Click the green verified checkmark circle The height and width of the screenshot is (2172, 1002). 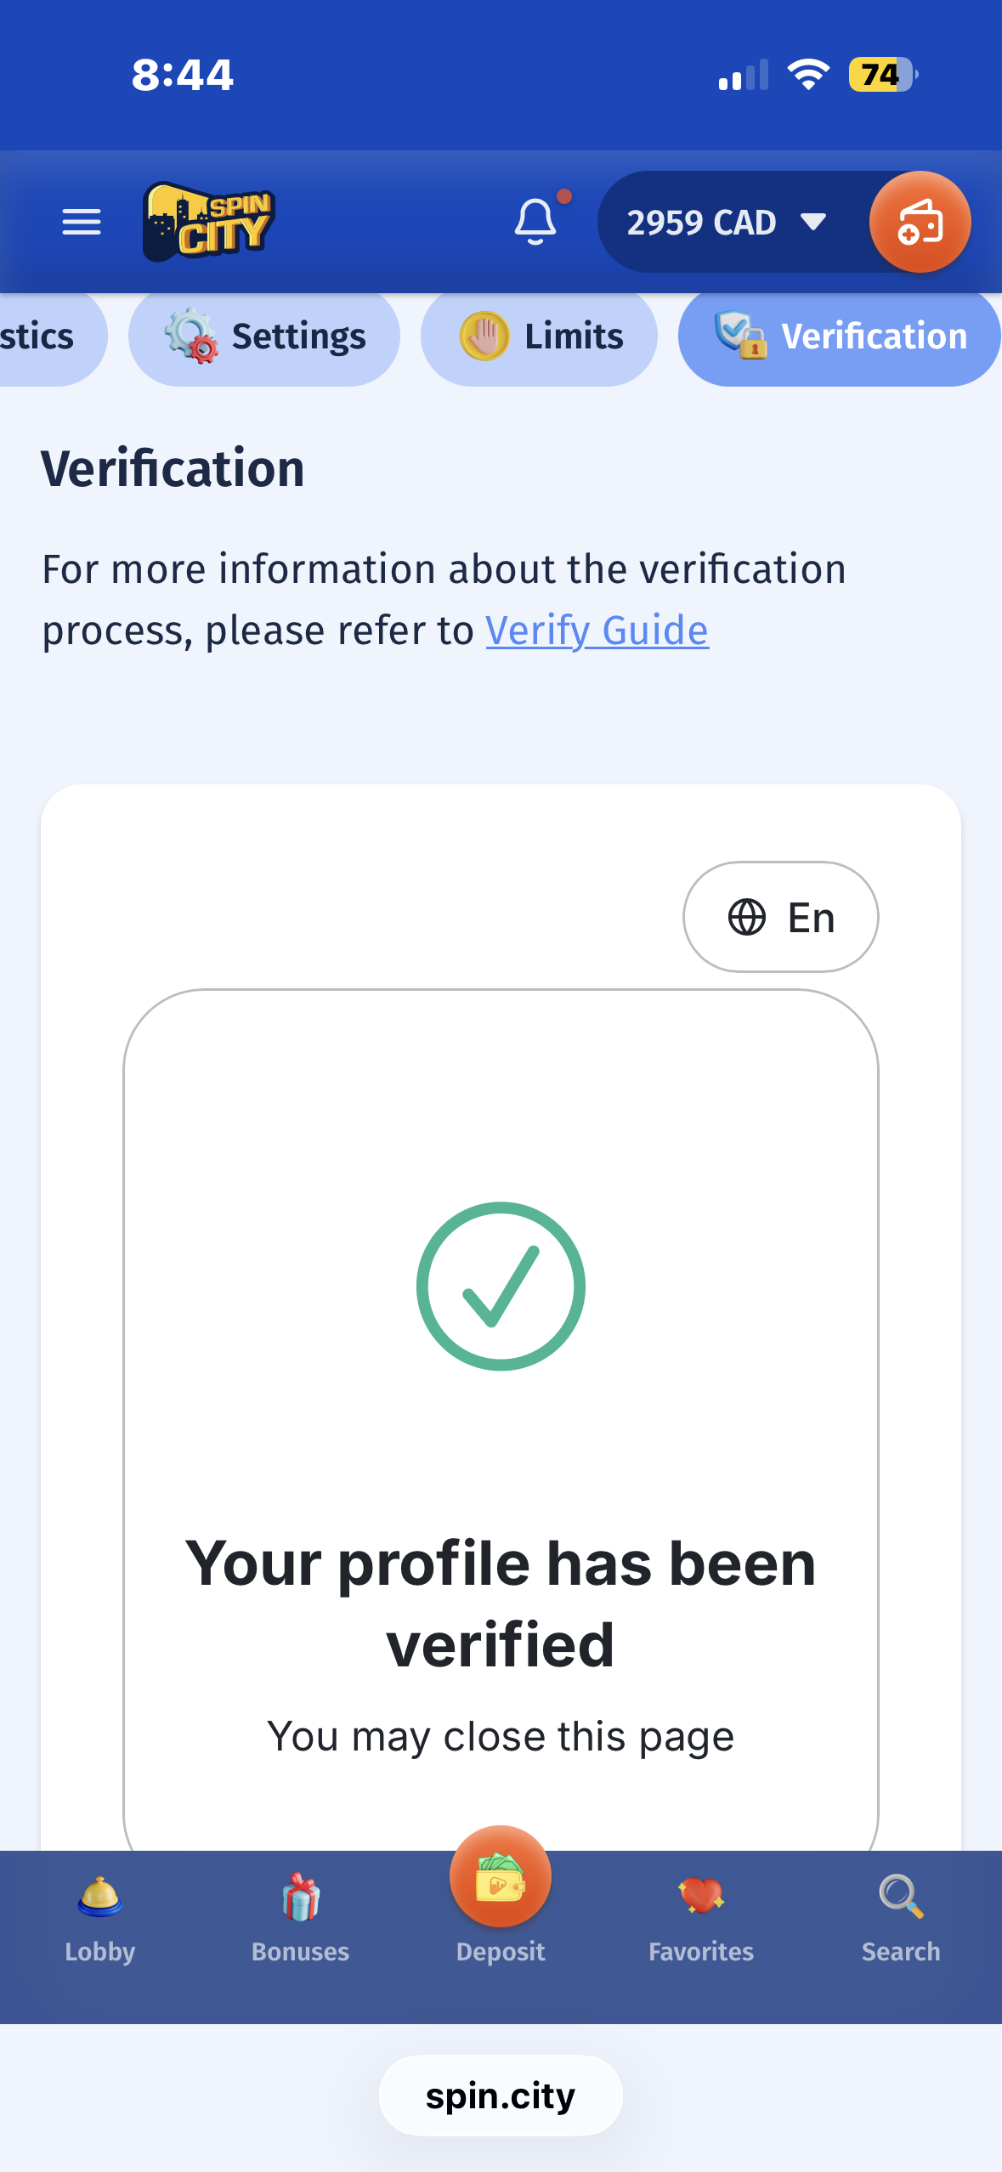coord(501,1286)
